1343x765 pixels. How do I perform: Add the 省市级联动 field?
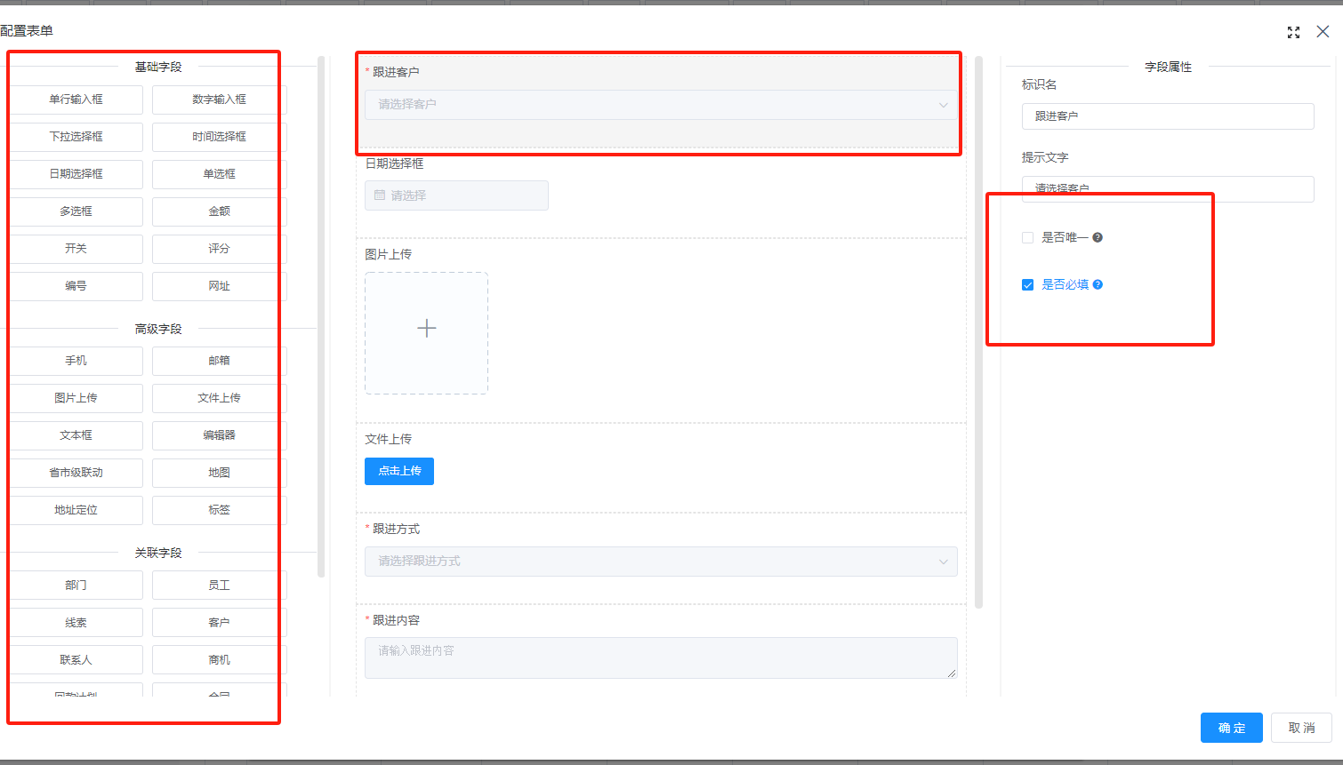pyautogui.click(x=76, y=473)
